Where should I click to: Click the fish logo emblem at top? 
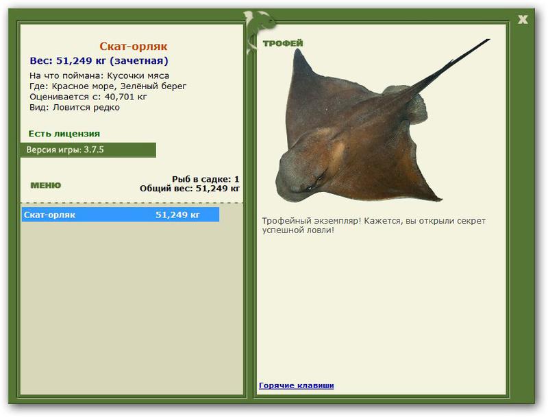[259, 32]
